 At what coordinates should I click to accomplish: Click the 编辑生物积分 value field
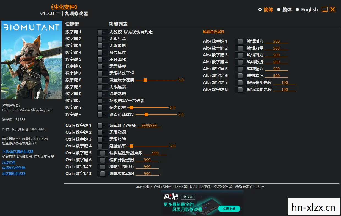(147, 167)
